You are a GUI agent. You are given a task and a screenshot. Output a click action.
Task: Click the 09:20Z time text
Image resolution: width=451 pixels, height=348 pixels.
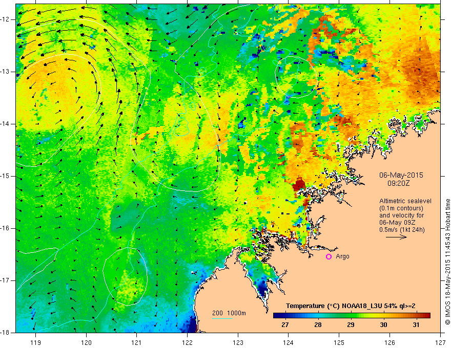pyautogui.click(x=398, y=183)
